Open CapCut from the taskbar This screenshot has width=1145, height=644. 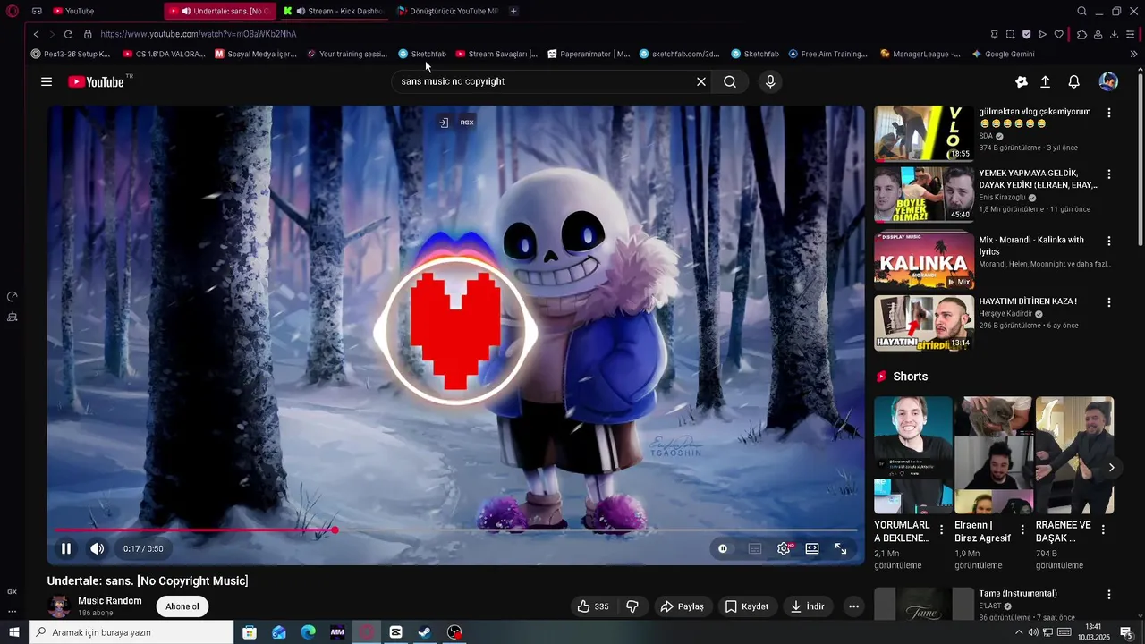point(395,632)
